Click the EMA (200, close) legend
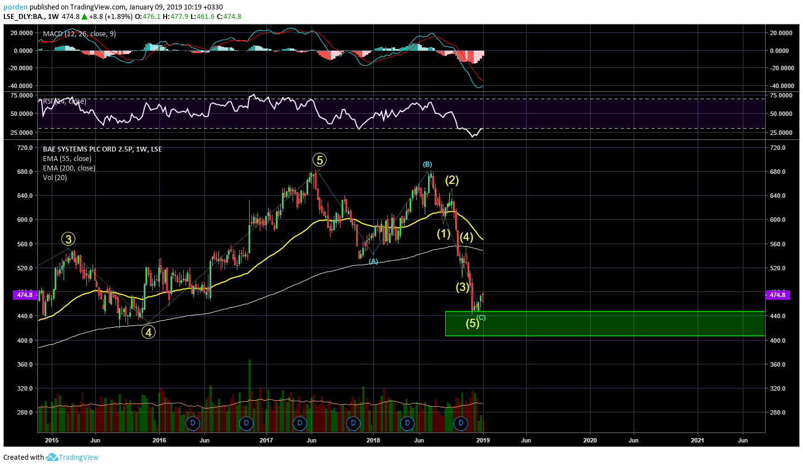 [69, 168]
